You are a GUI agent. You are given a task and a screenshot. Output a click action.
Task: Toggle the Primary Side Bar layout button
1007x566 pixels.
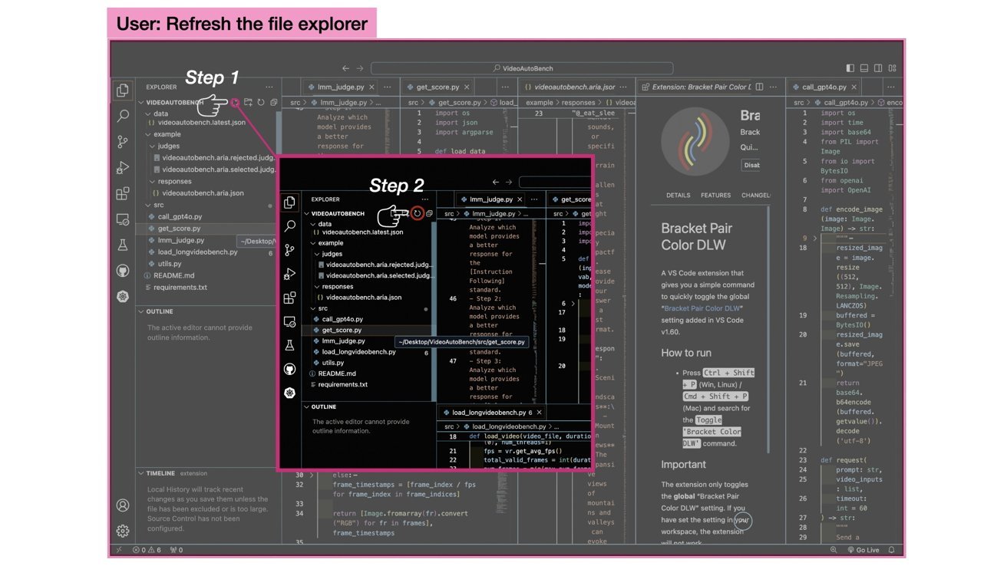point(850,68)
